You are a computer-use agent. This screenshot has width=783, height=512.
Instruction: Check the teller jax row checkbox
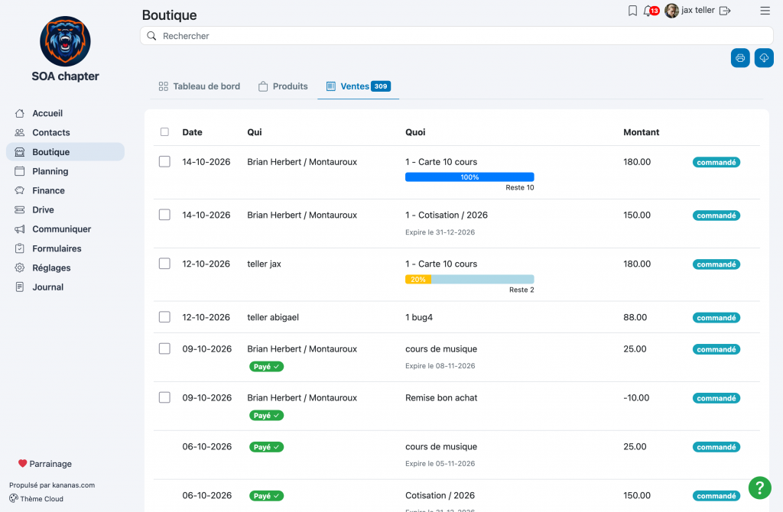coord(164,264)
